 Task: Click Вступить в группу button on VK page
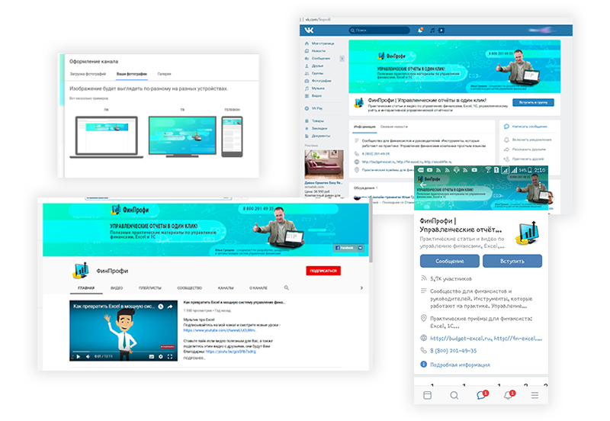[x=533, y=102]
